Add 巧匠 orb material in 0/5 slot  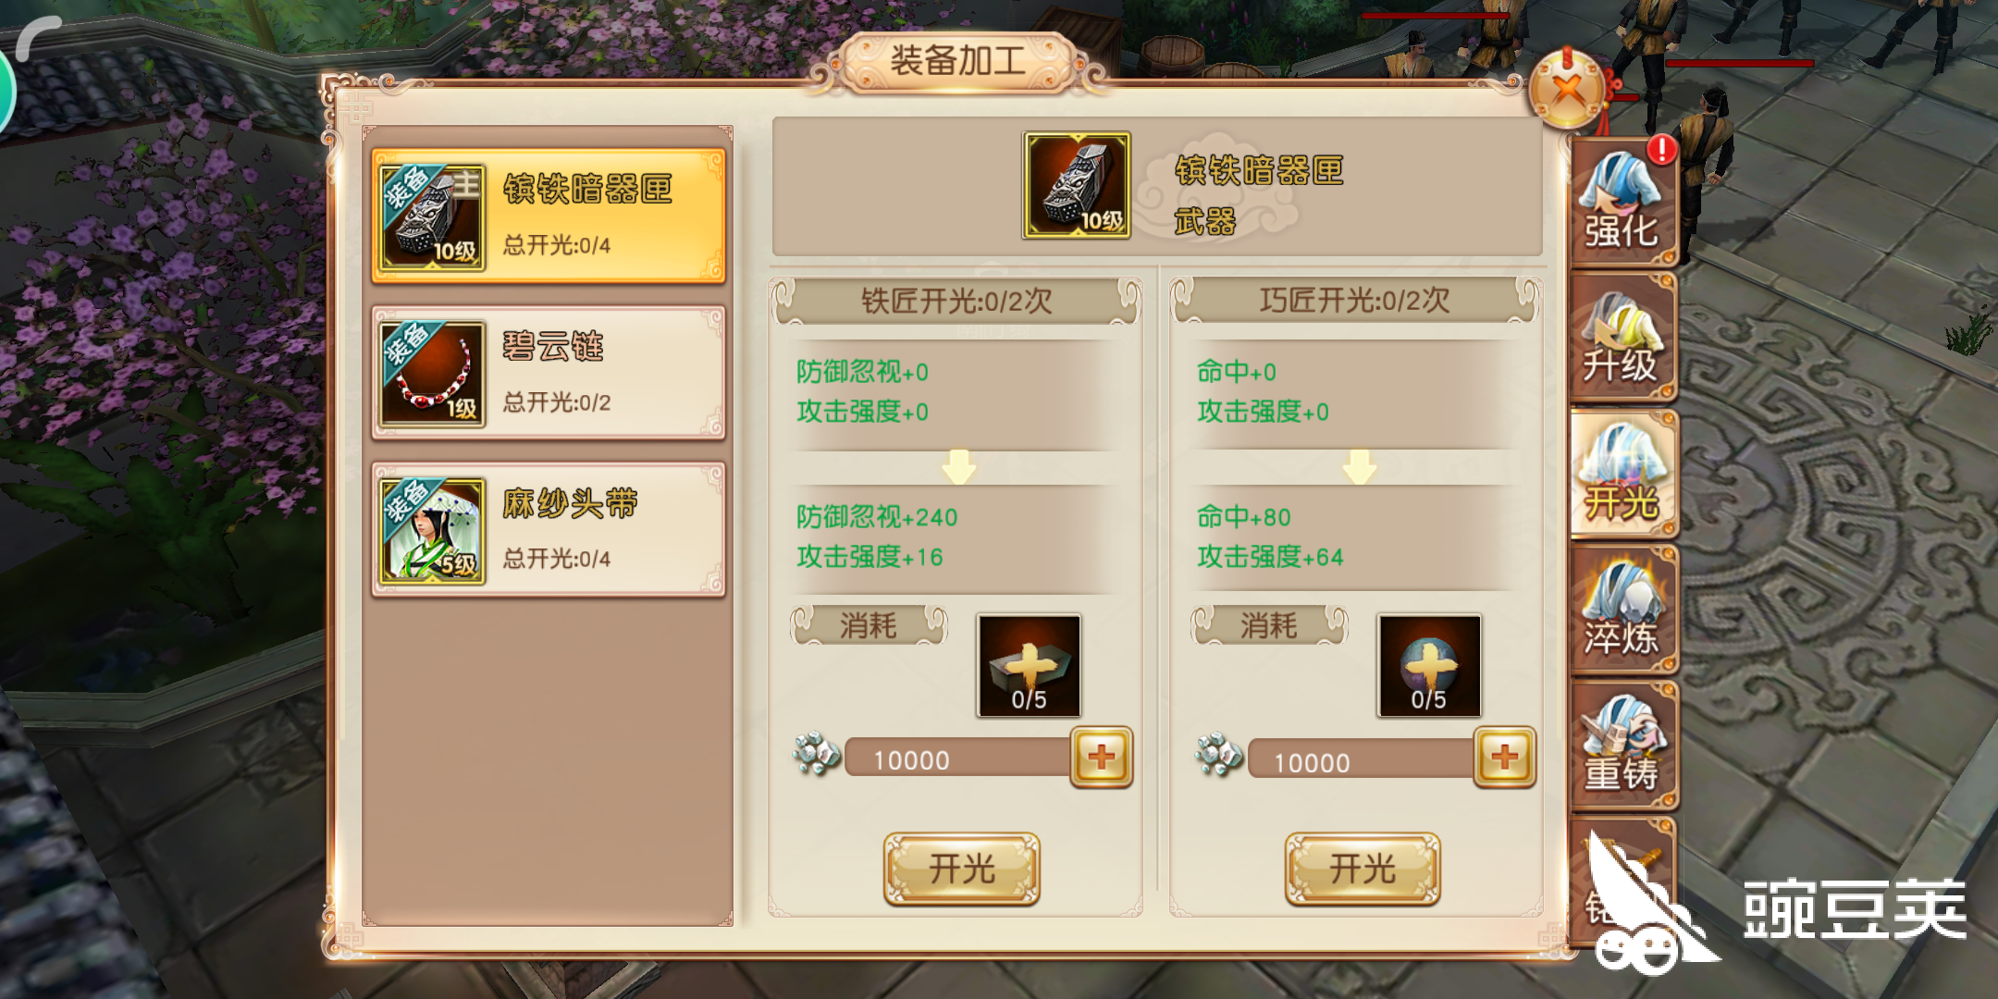pos(1429,666)
